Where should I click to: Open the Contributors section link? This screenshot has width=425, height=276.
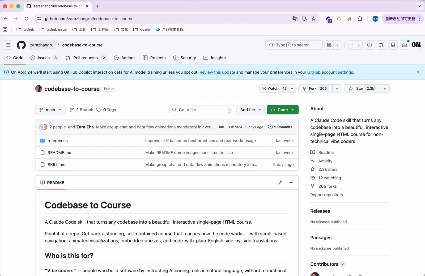coord(327,264)
